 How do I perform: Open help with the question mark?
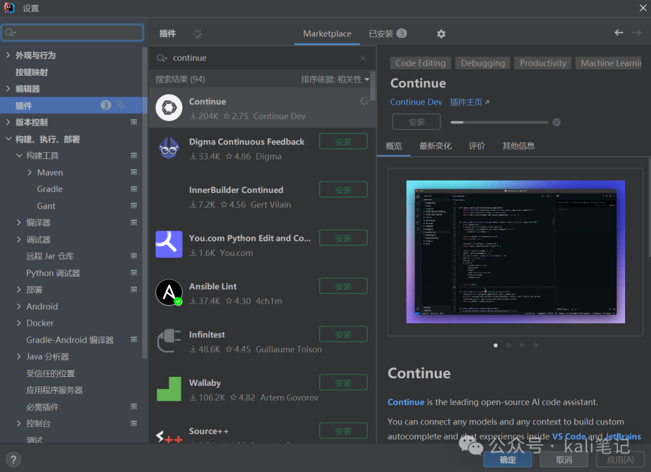pyautogui.click(x=13, y=459)
